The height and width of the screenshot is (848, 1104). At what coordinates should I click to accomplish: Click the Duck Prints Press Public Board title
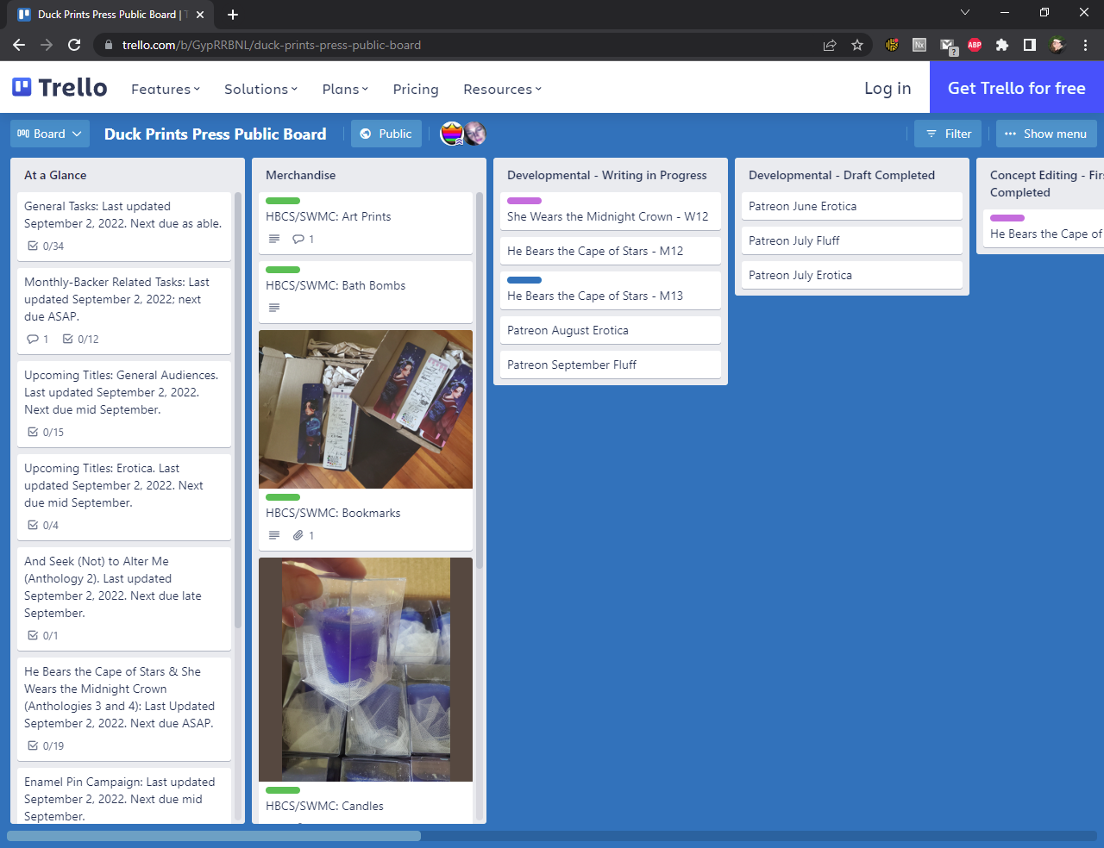(216, 134)
